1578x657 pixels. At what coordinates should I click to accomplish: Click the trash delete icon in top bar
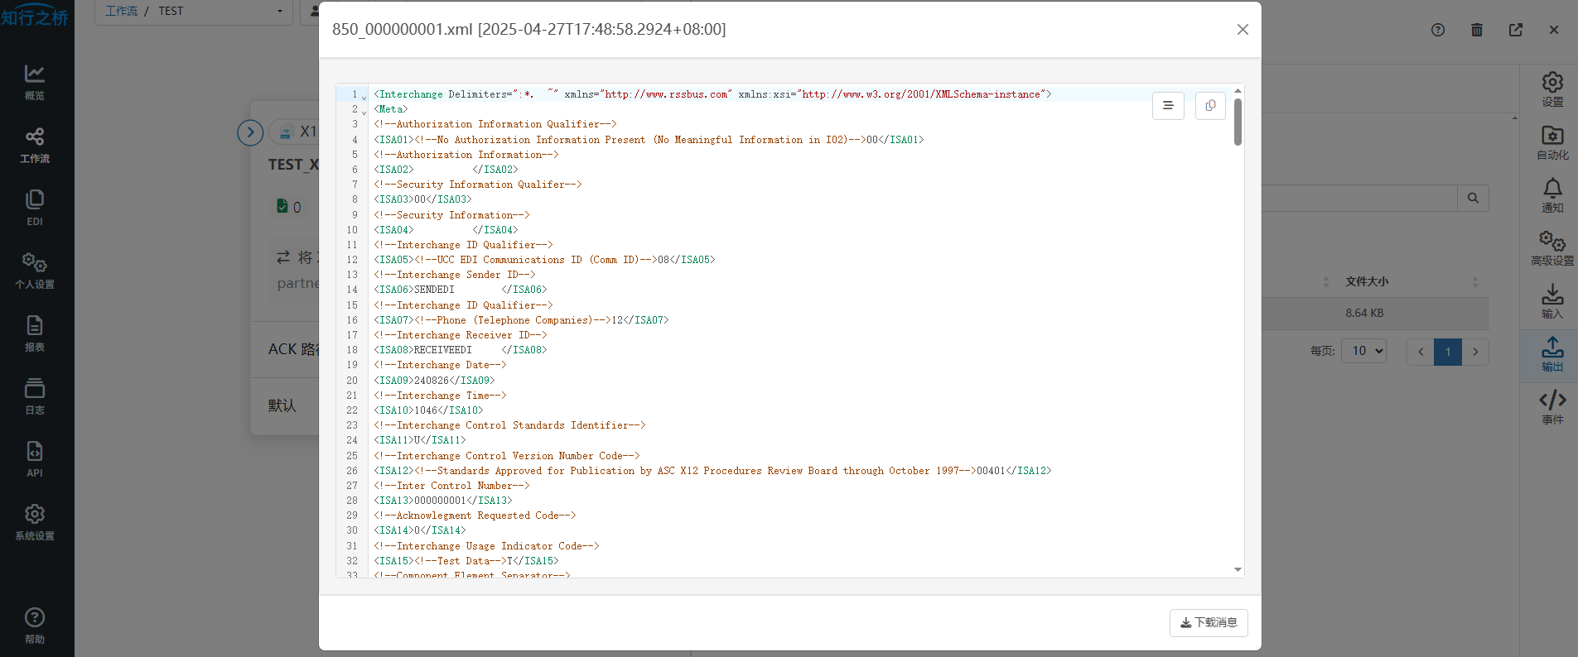point(1477,30)
